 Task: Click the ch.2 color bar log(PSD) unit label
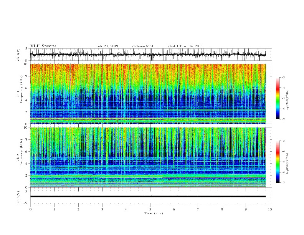pyautogui.click(x=287, y=164)
